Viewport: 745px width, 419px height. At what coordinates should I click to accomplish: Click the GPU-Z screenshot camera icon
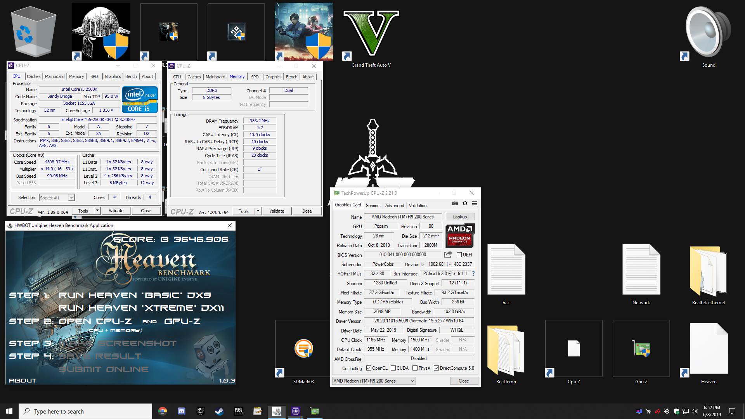[x=455, y=203]
